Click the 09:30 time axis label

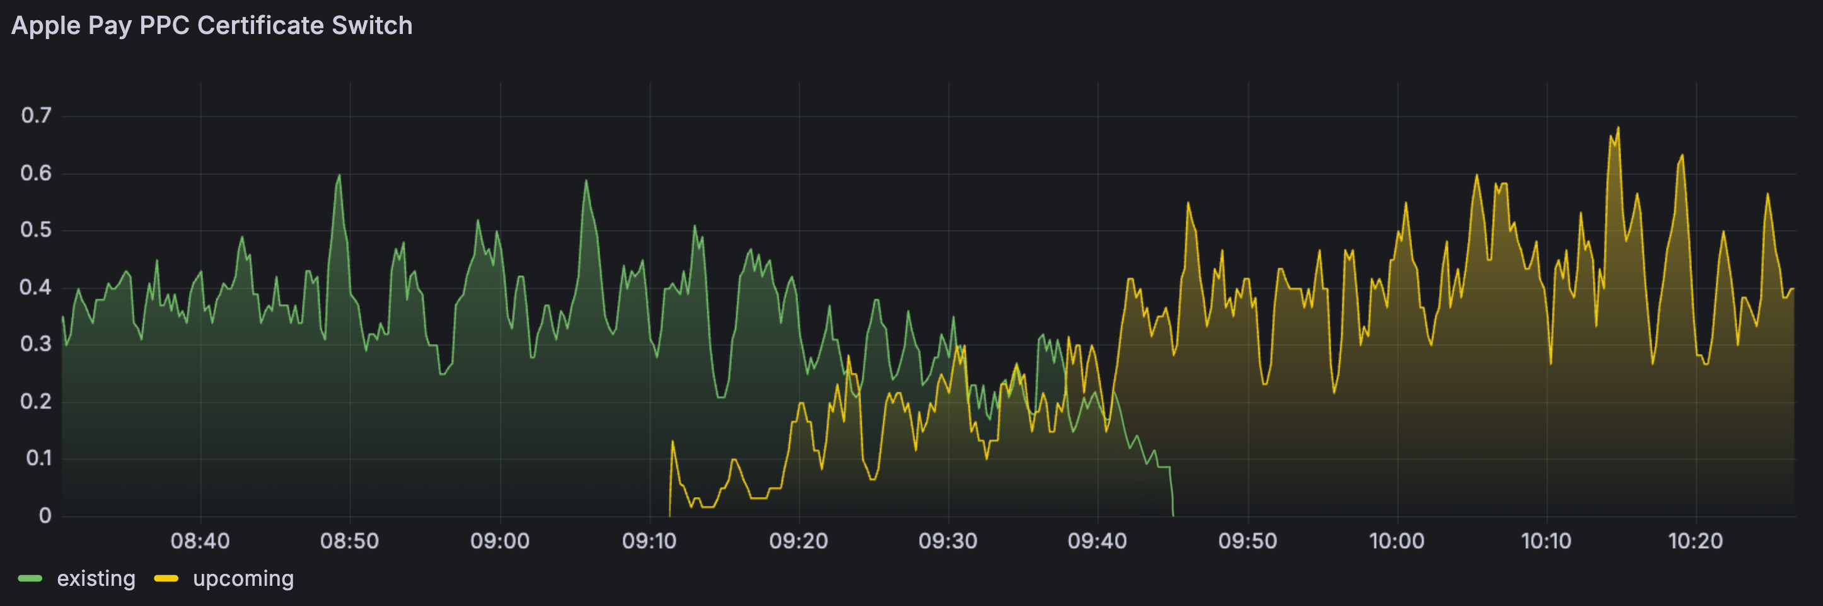tap(947, 541)
